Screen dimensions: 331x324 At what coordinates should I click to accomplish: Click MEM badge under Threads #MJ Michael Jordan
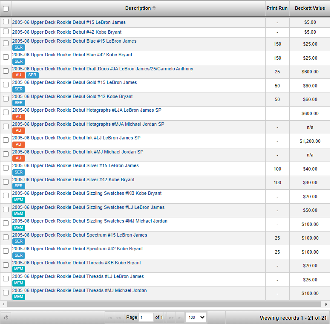point(19,297)
